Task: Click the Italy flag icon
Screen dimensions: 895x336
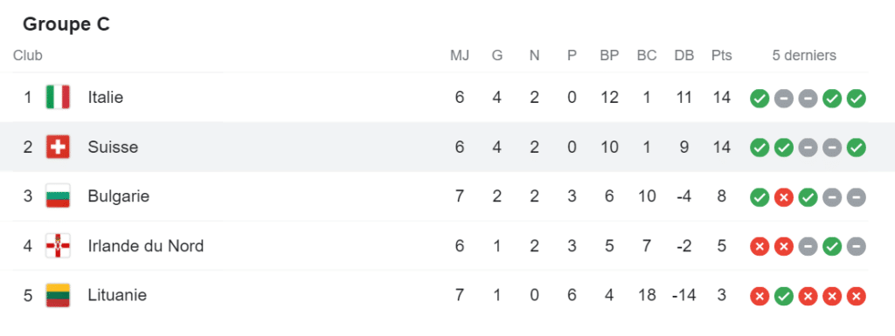Action: pyautogui.click(x=58, y=98)
